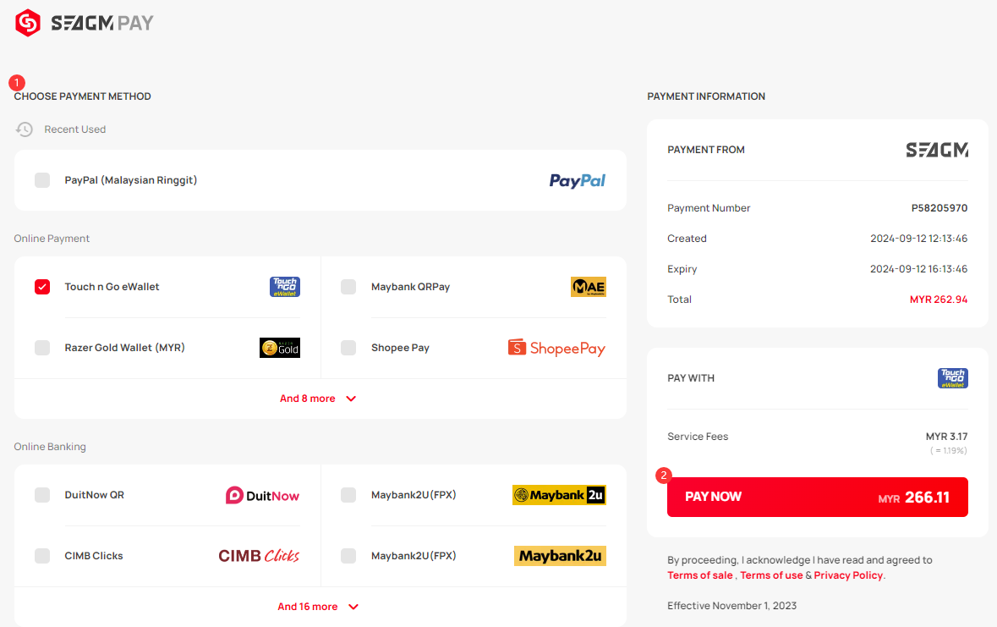
Task: Select the Shopee Pay checkbox
Action: pyautogui.click(x=348, y=348)
